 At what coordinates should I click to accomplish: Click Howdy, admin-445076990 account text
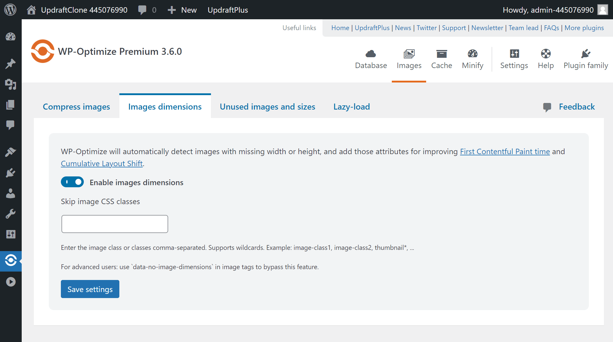coord(548,10)
